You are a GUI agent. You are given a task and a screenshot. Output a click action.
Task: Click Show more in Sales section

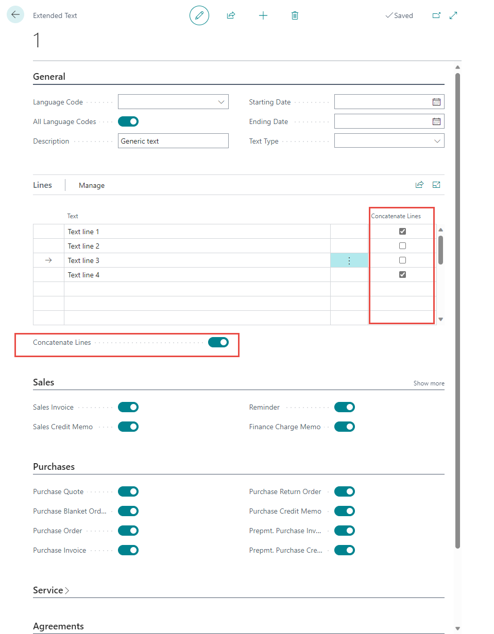(429, 383)
